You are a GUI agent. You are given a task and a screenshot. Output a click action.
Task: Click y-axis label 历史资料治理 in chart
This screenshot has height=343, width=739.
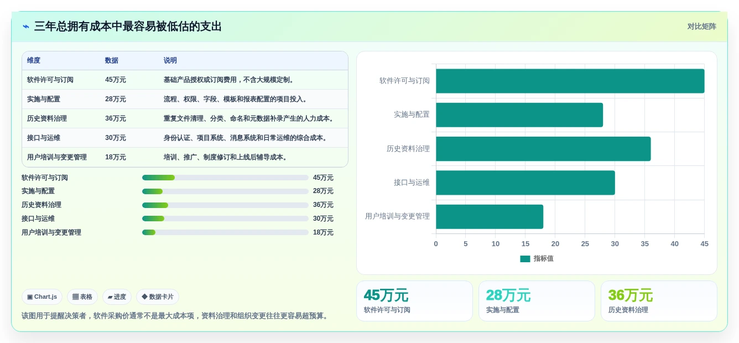[408, 149]
